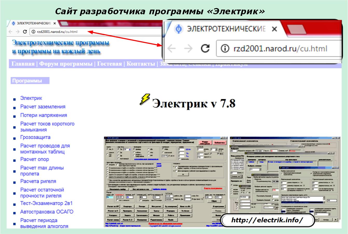Viewport: 348px width, 234px height.
Task: Click the lightning bolt icon beside Электрик v 7.8
Action: tap(145, 99)
